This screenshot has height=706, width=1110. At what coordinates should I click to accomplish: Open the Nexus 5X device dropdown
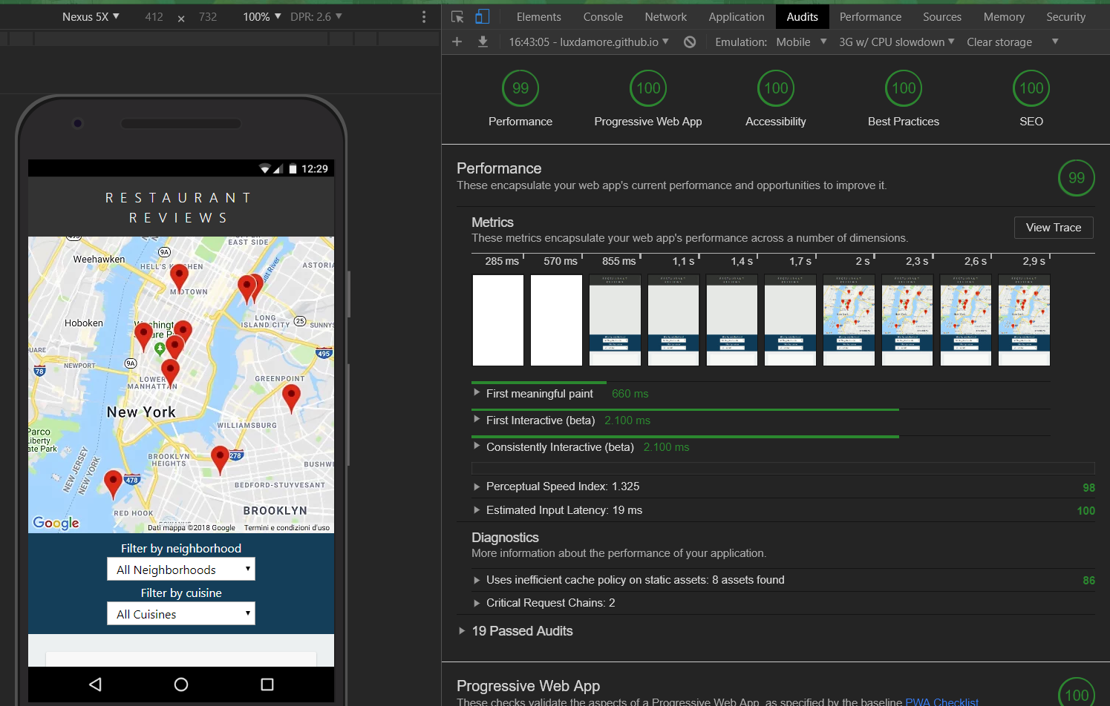[x=91, y=16]
